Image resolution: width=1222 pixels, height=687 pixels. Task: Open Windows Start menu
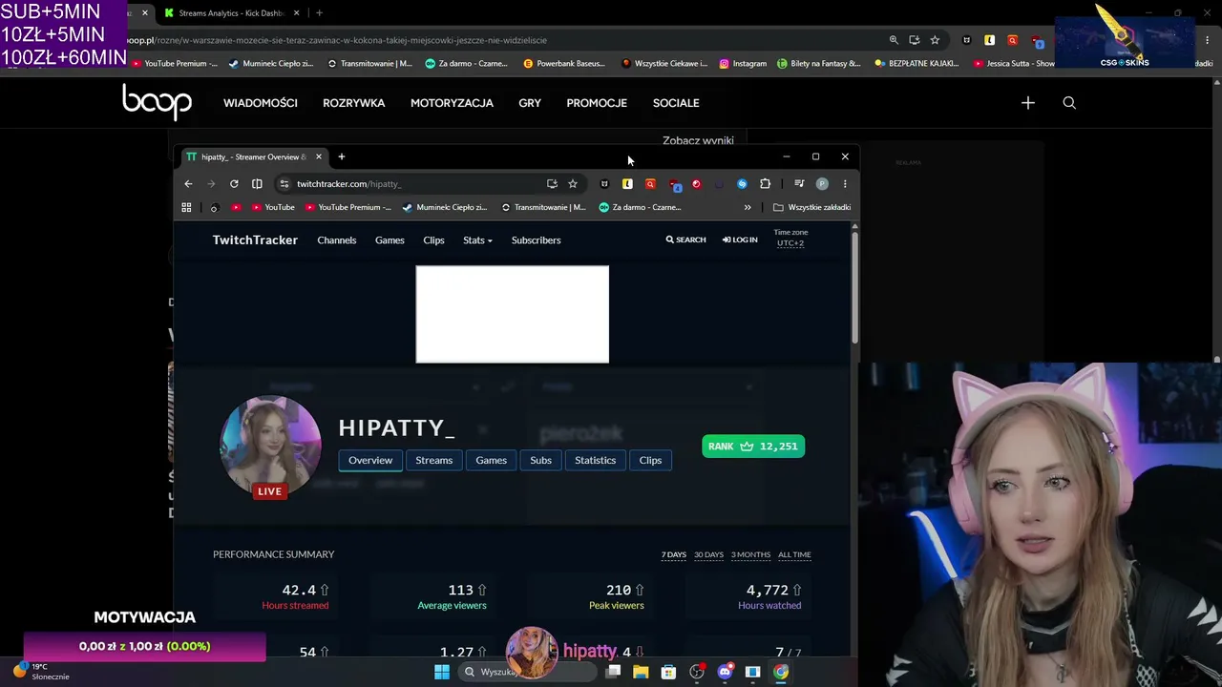(x=441, y=672)
